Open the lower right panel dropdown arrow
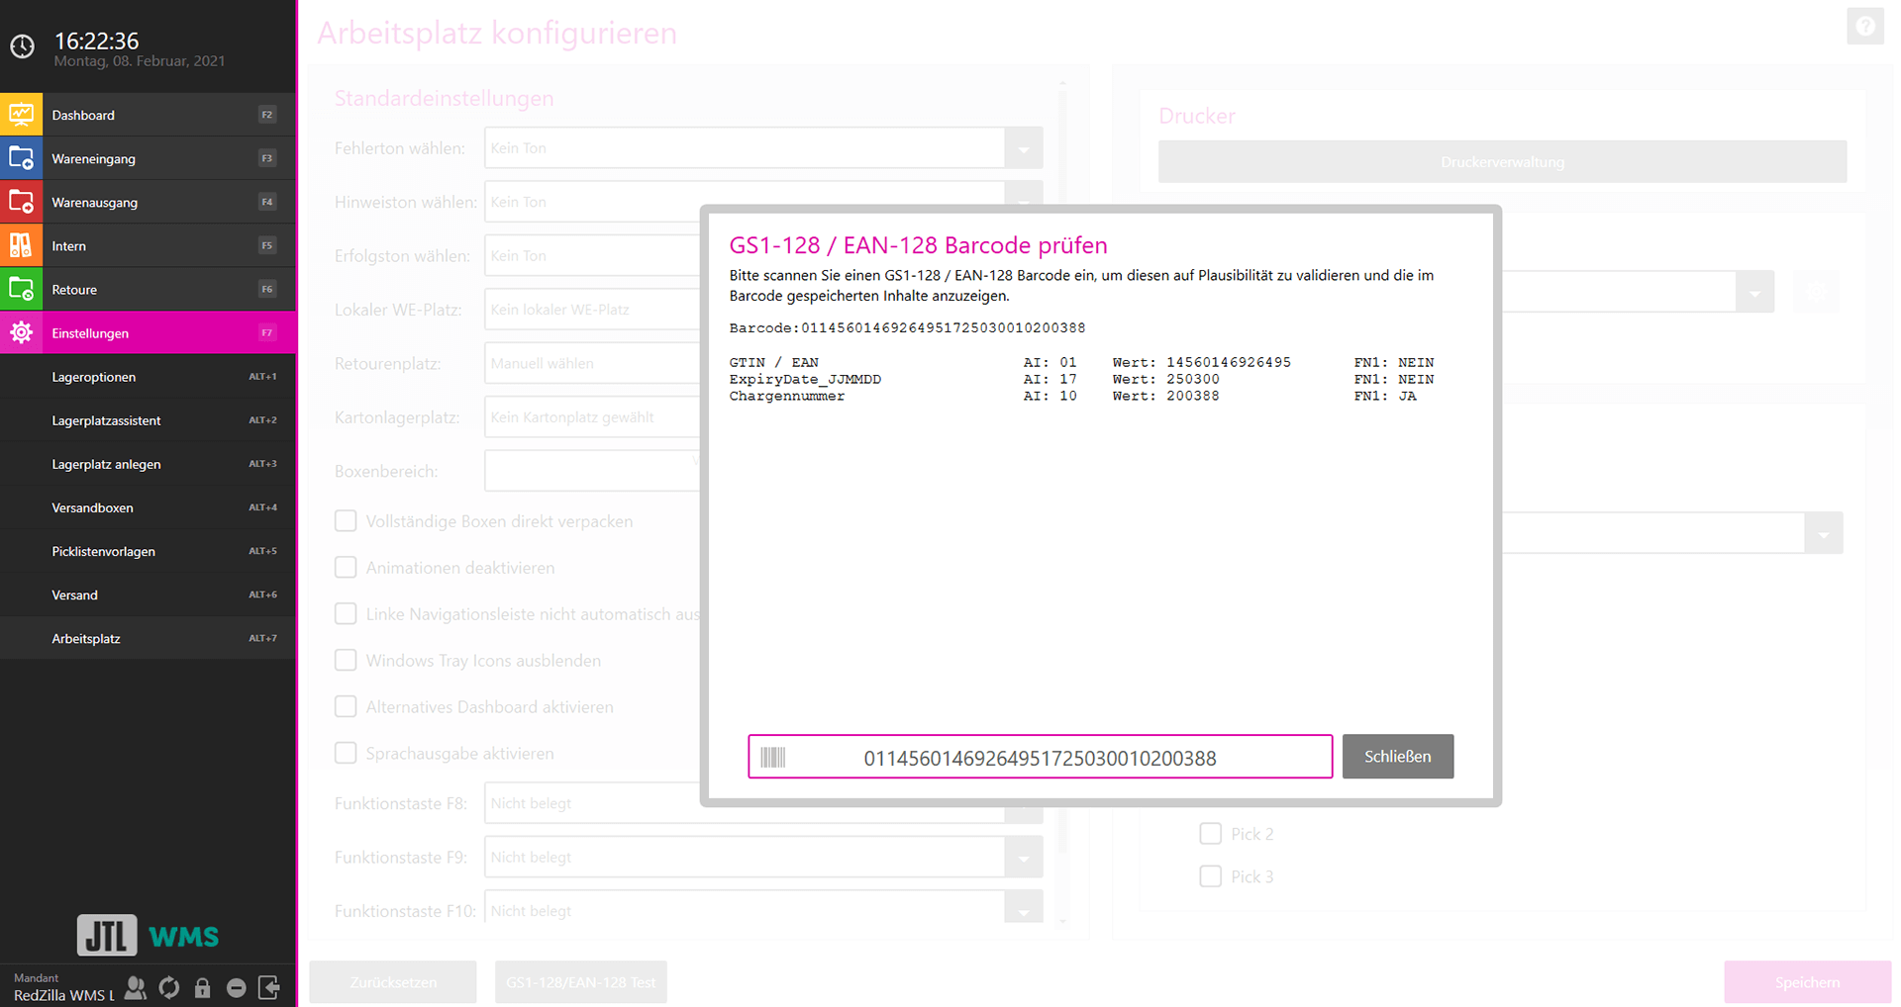 (x=1823, y=534)
